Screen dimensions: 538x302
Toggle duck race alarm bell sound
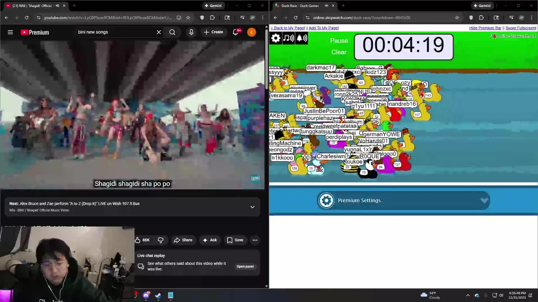[302, 38]
